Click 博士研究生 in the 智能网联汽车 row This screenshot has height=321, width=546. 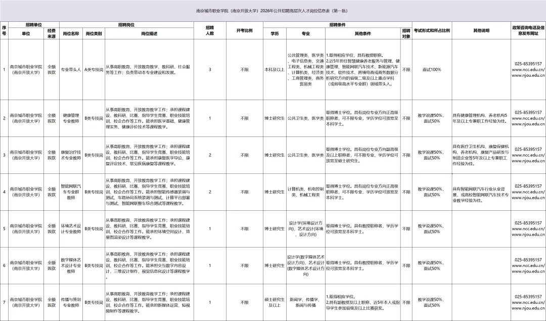275,192
